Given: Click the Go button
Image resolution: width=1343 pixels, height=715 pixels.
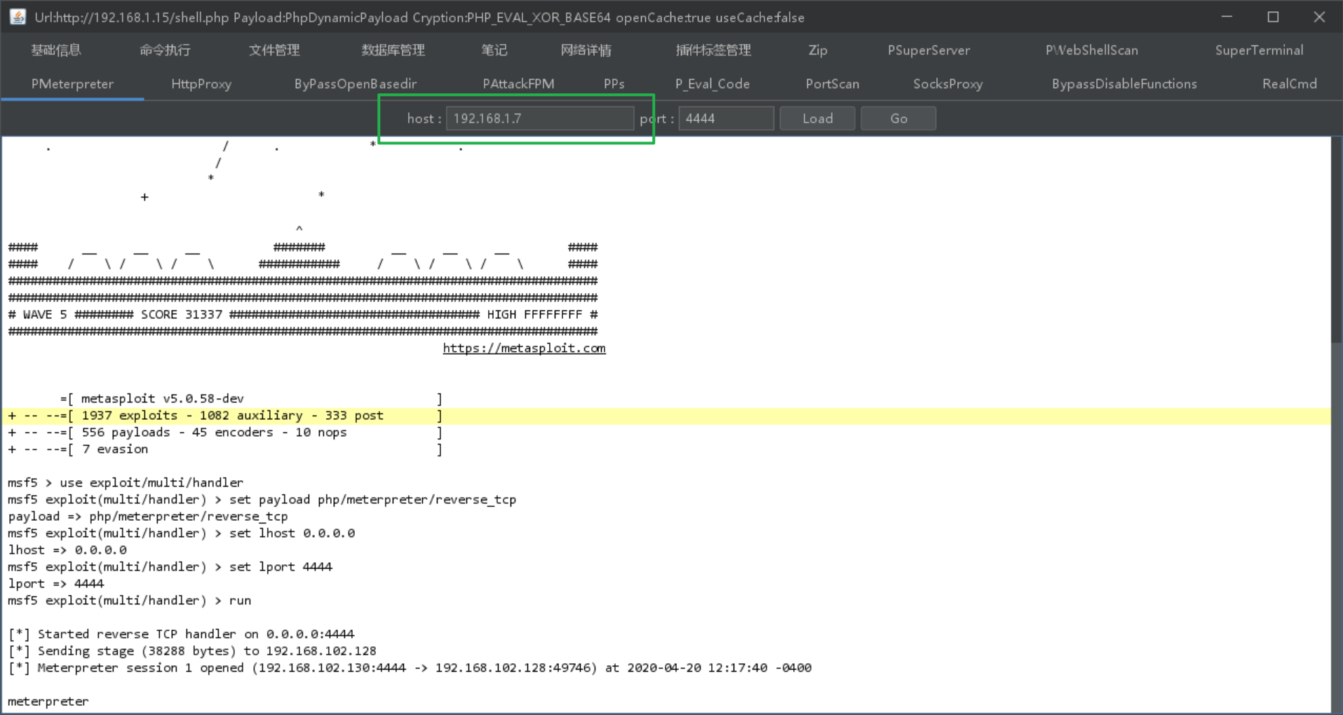Looking at the screenshot, I should click(x=898, y=118).
